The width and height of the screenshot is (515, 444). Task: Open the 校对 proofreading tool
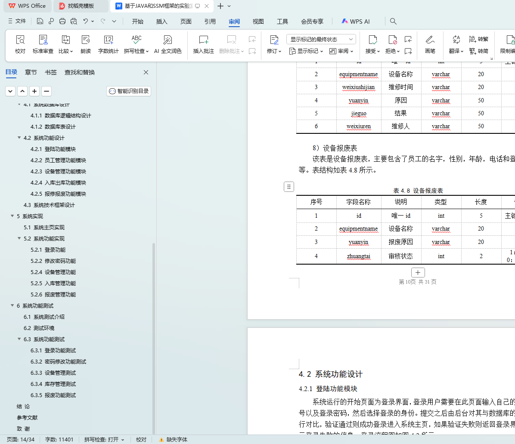pyautogui.click(x=20, y=44)
